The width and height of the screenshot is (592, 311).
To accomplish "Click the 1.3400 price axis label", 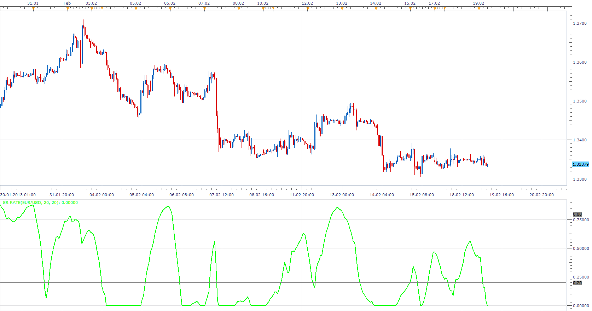I will coord(580,140).
